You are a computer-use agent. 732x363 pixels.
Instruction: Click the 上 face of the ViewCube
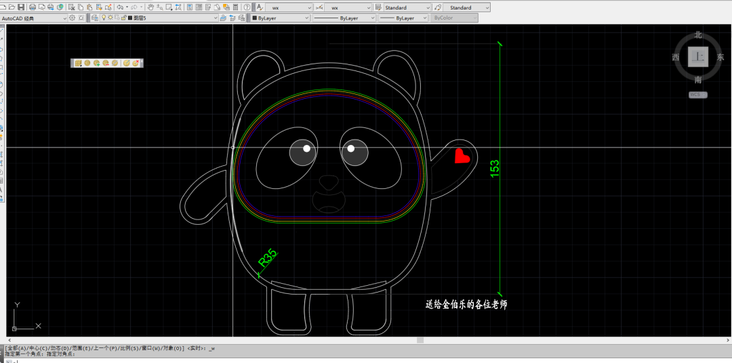point(698,57)
